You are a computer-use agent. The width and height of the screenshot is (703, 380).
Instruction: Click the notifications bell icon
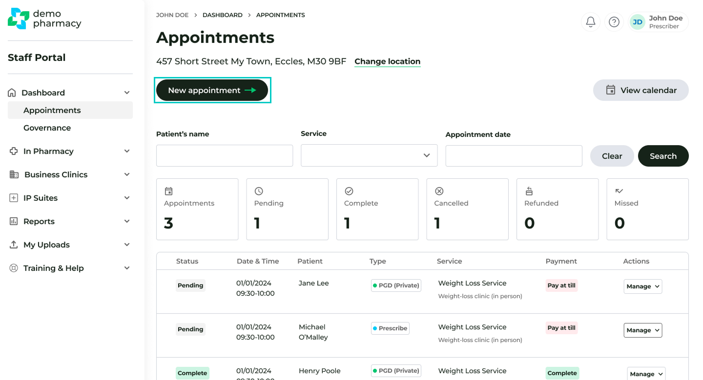590,22
